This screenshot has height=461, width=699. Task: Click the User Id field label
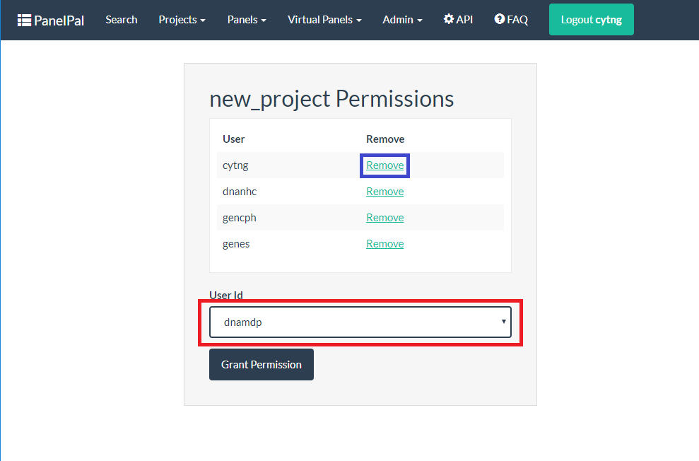click(226, 295)
